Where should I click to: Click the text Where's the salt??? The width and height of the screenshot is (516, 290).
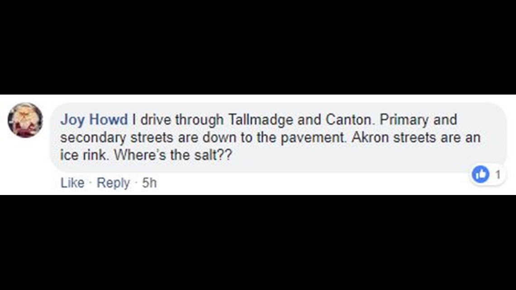[173, 155]
